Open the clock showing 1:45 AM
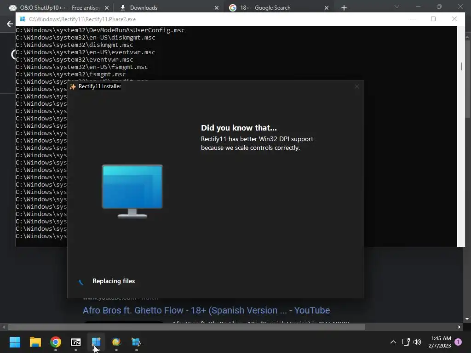The height and width of the screenshot is (353, 471). pyautogui.click(x=440, y=342)
